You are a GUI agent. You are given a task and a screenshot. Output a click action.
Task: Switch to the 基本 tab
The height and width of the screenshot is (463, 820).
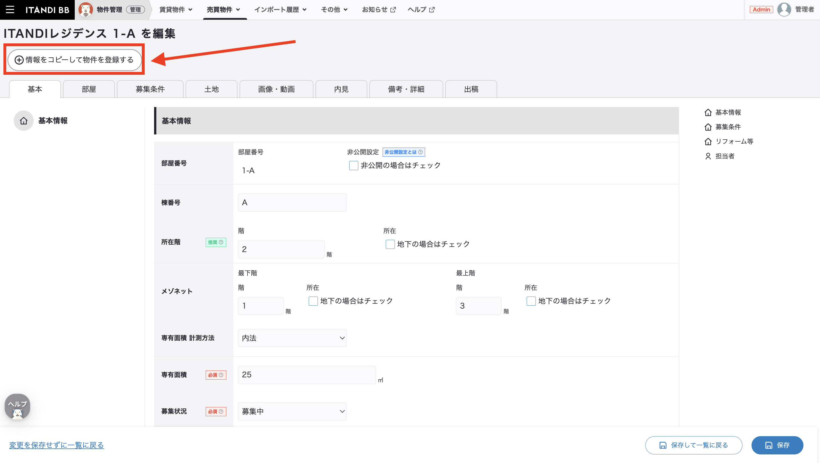click(x=35, y=89)
